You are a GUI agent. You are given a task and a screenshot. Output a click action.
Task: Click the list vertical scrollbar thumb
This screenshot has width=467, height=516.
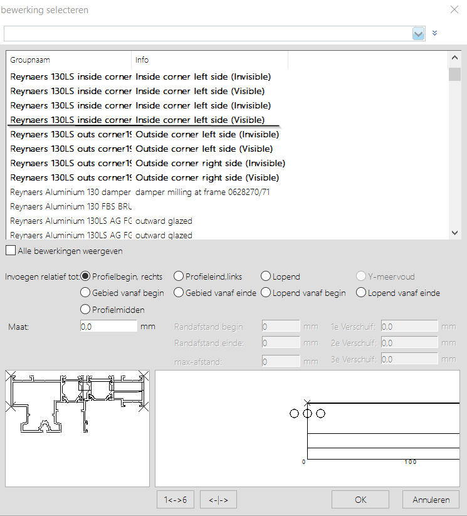tap(455, 74)
